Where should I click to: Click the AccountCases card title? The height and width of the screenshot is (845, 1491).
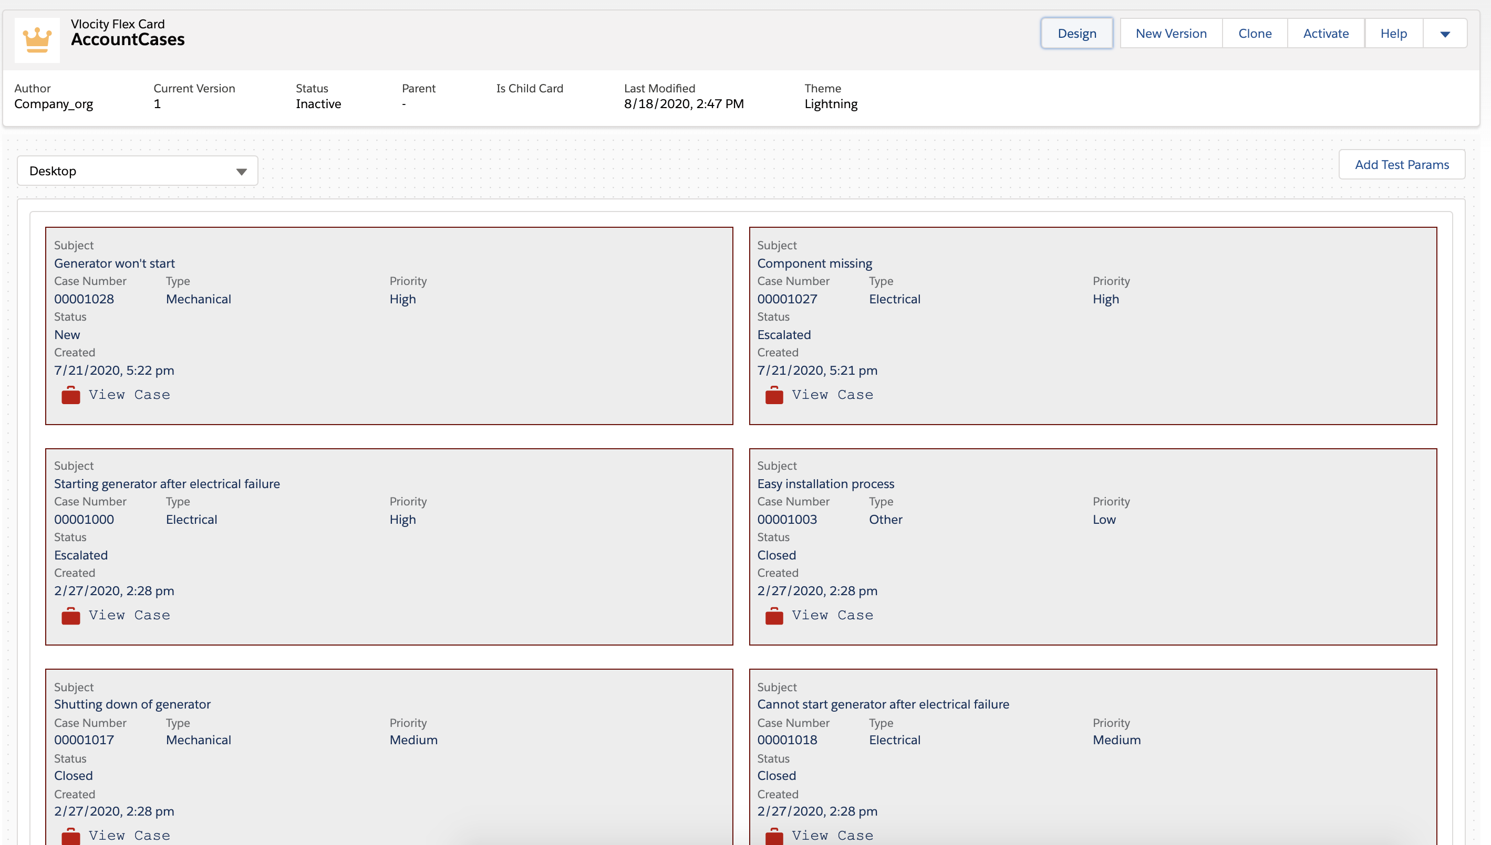[x=128, y=39]
